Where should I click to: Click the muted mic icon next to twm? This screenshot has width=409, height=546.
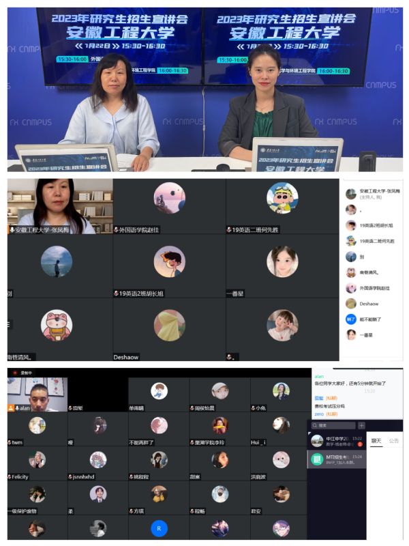click(x=10, y=442)
